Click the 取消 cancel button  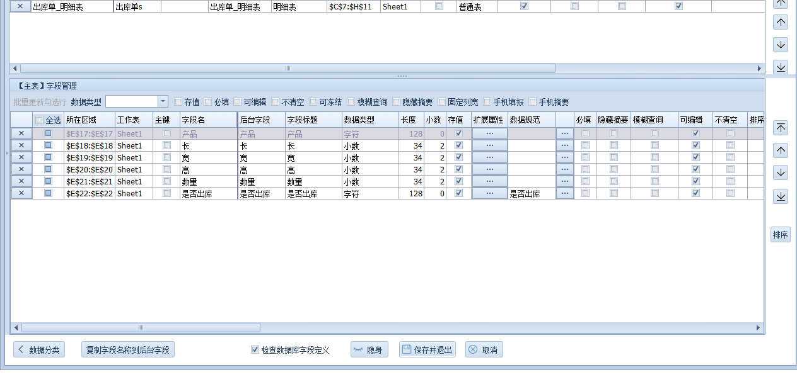pyautogui.click(x=484, y=350)
